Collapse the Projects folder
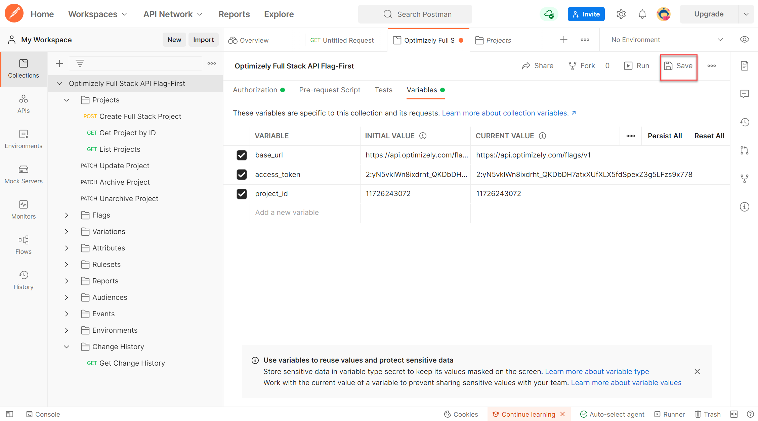Image resolution: width=758 pixels, height=421 pixels. pos(67,100)
